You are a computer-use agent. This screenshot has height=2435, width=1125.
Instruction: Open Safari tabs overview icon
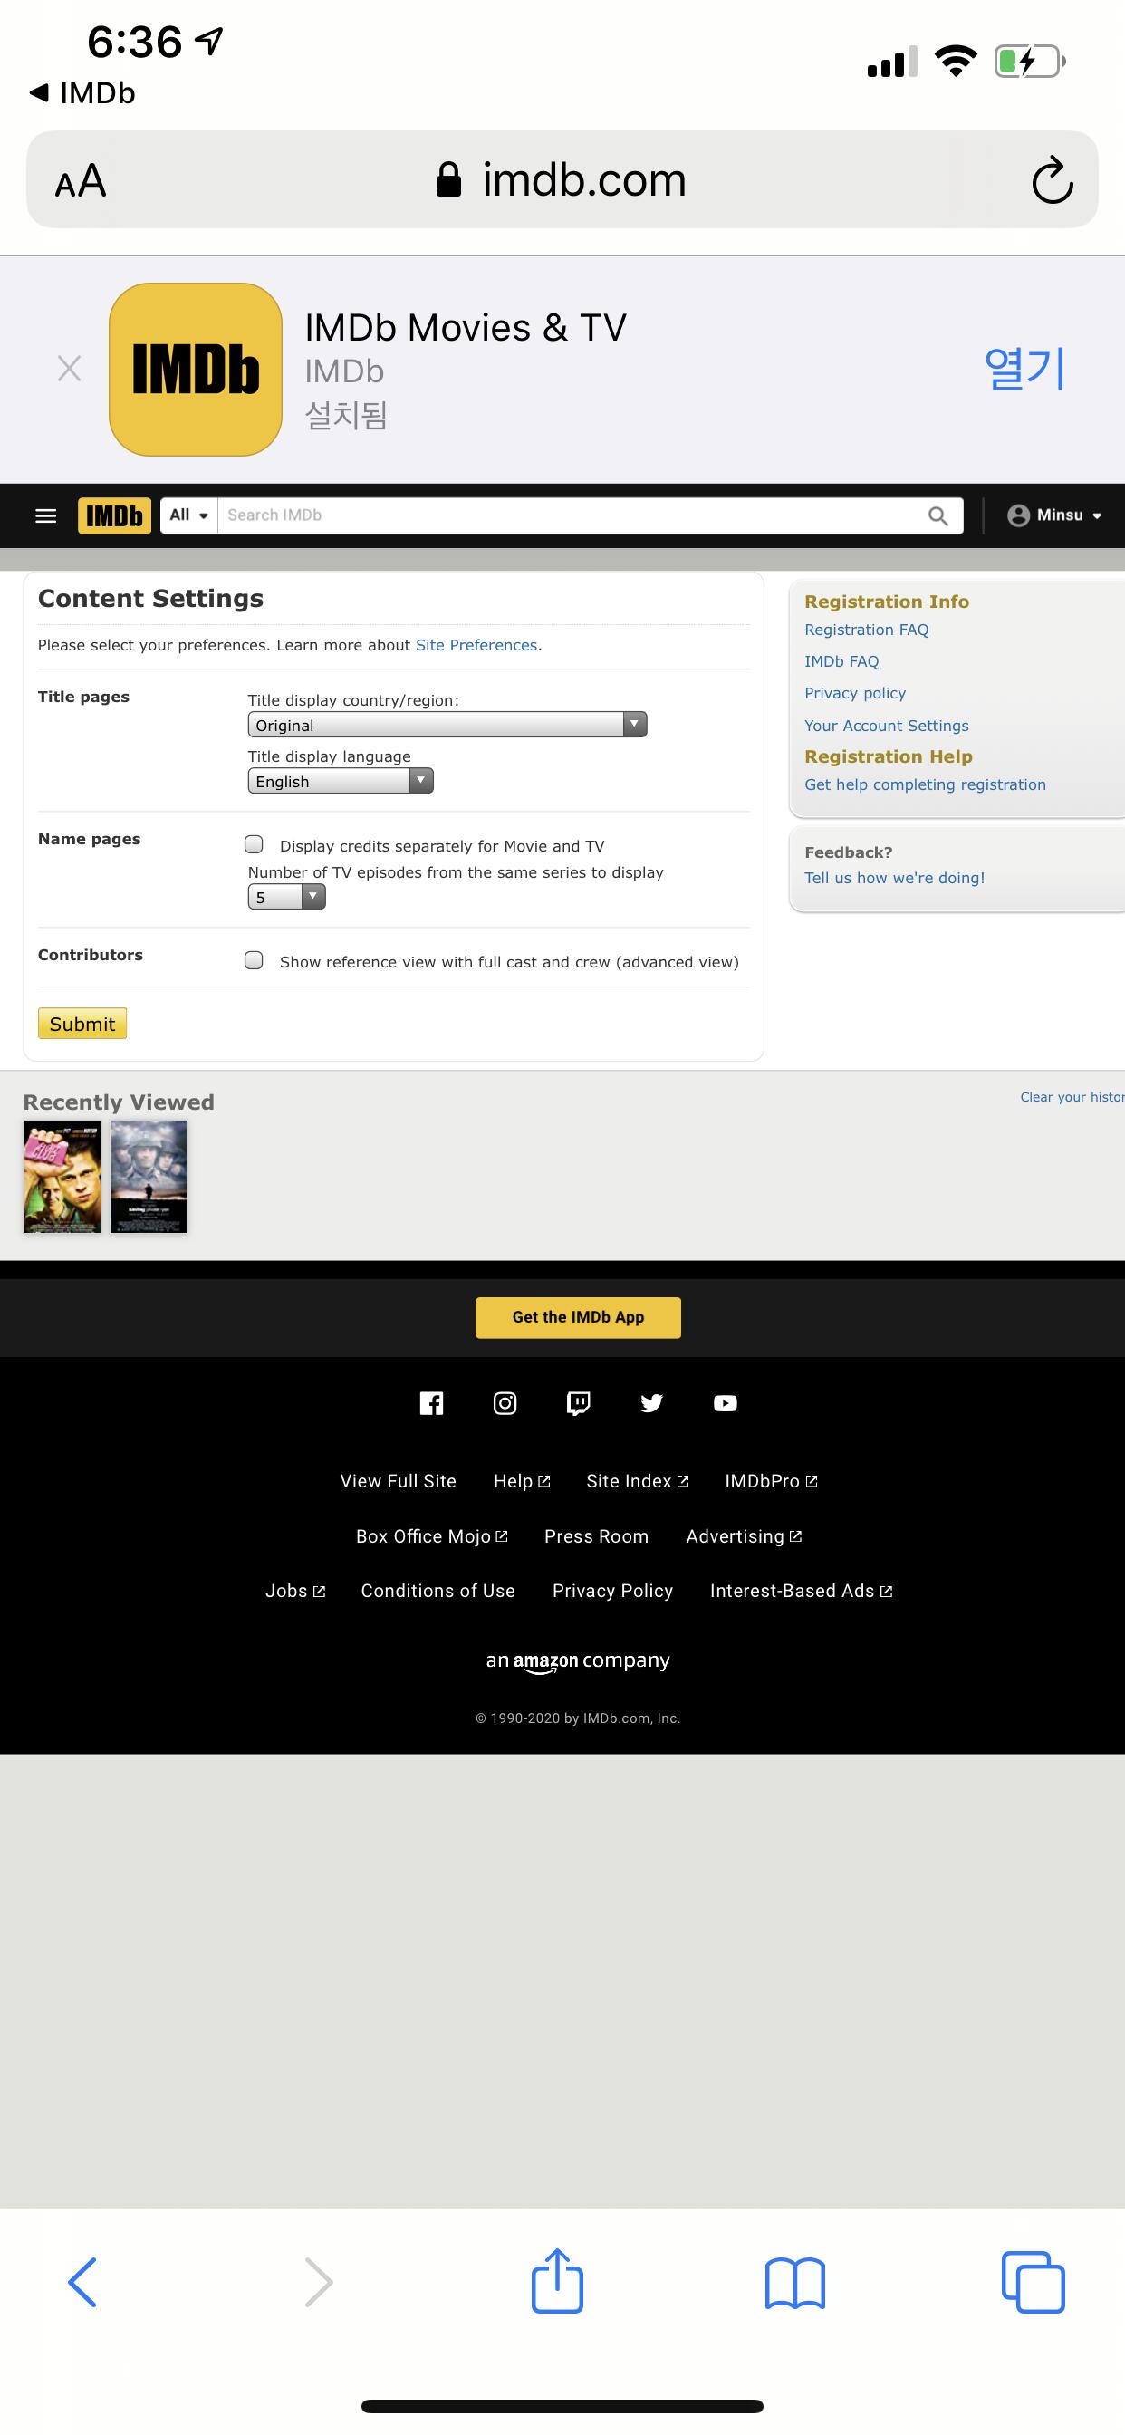click(x=1034, y=2282)
